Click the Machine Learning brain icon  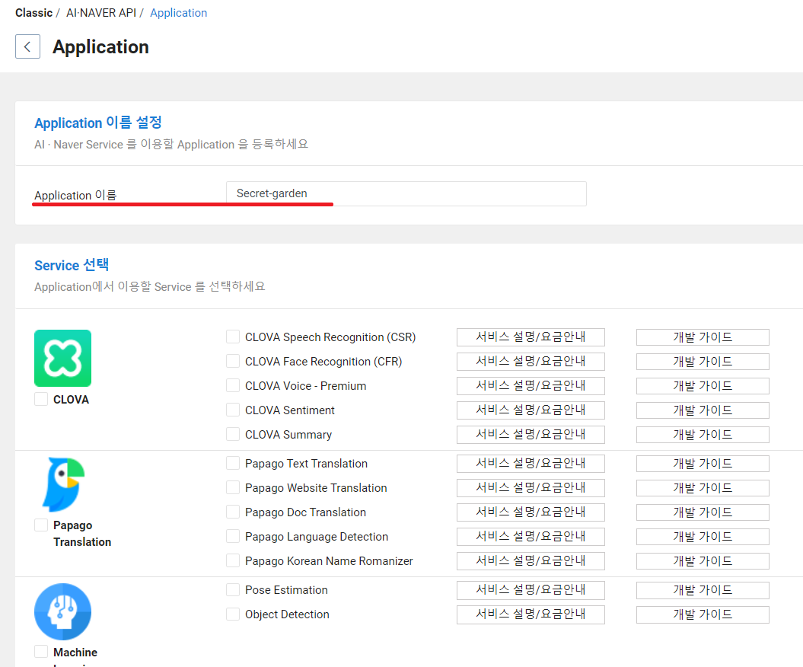(x=62, y=611)
